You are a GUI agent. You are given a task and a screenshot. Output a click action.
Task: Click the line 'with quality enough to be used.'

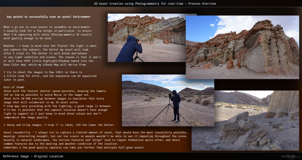[x=28, y=38]
